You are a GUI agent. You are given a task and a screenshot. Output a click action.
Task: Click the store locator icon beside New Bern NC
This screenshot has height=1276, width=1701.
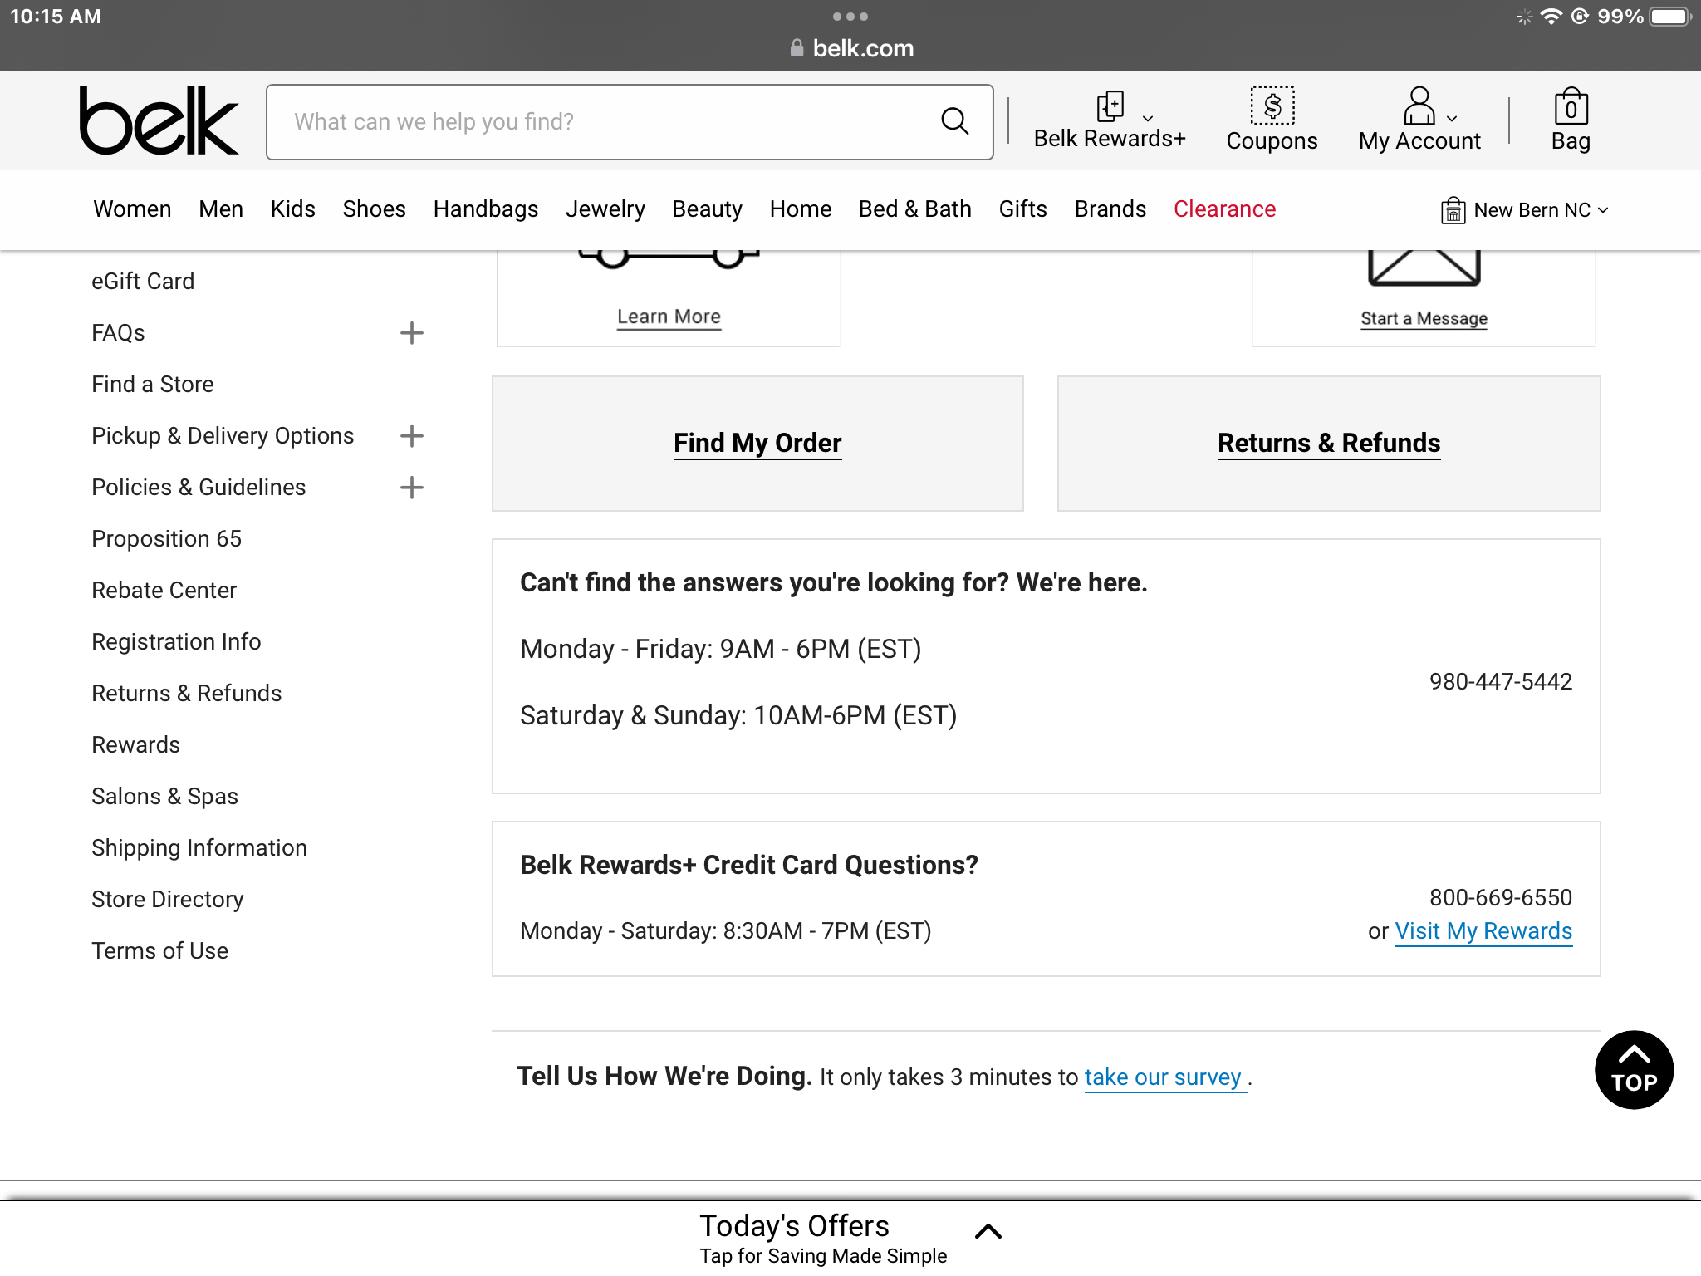tap(1453, 210)
